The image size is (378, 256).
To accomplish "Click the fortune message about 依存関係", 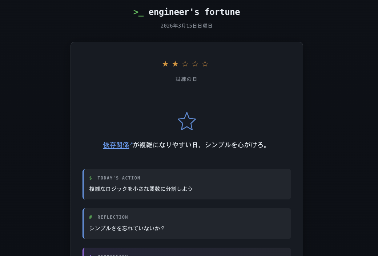I will 186,145.
